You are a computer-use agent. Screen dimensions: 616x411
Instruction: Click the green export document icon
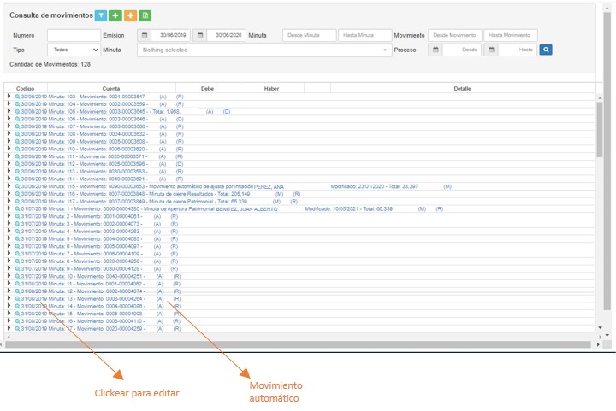(x=145, y=15)
